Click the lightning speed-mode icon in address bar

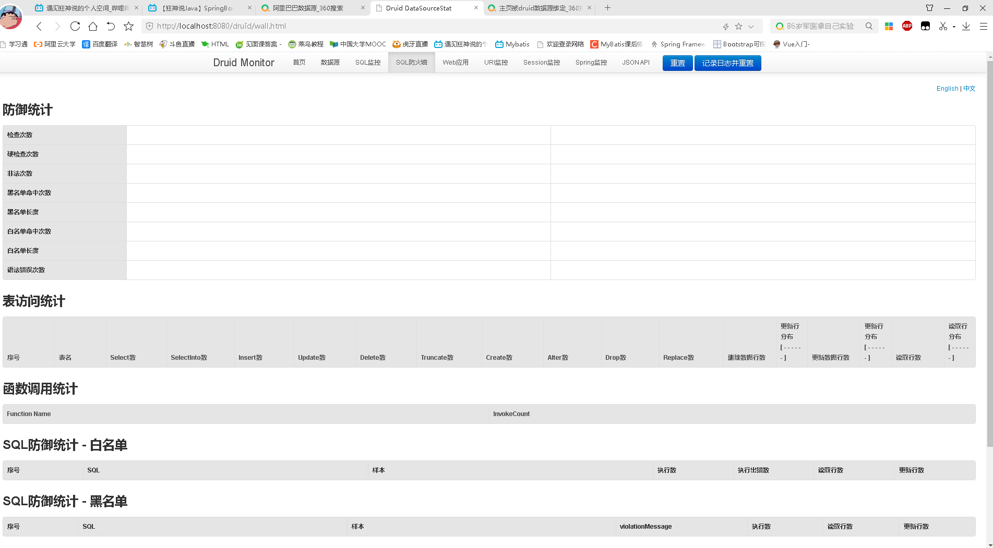tap(725, 27)
